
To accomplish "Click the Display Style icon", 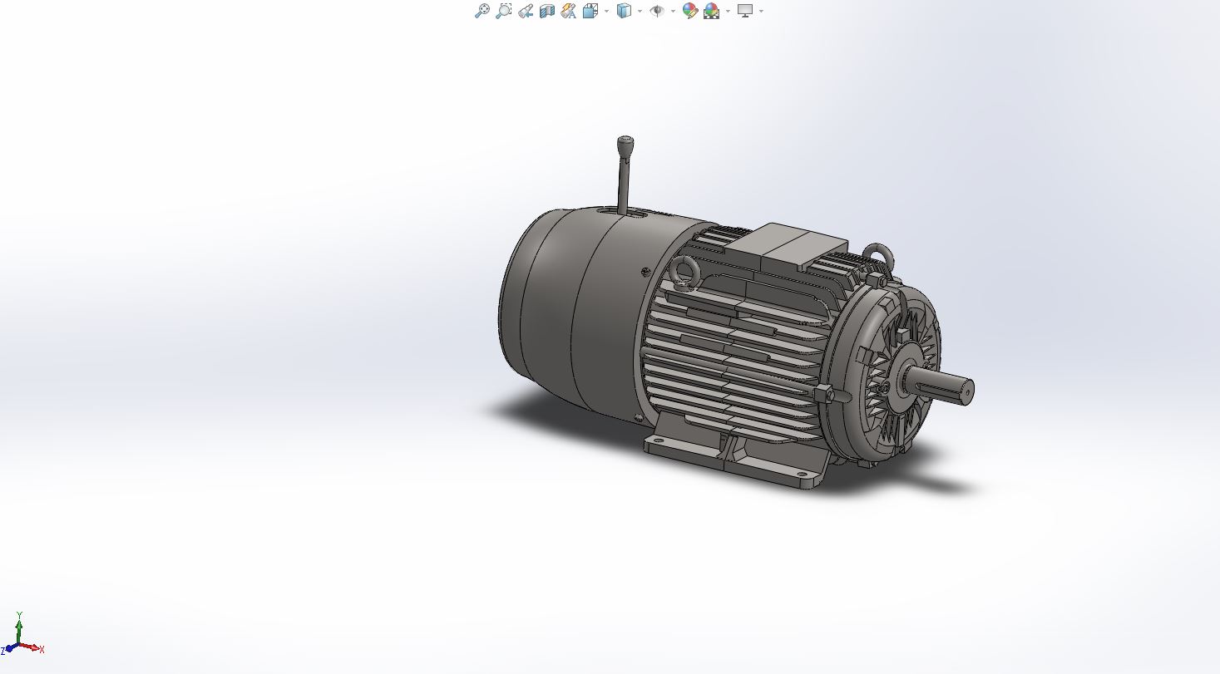I will [x=625, y=11].
